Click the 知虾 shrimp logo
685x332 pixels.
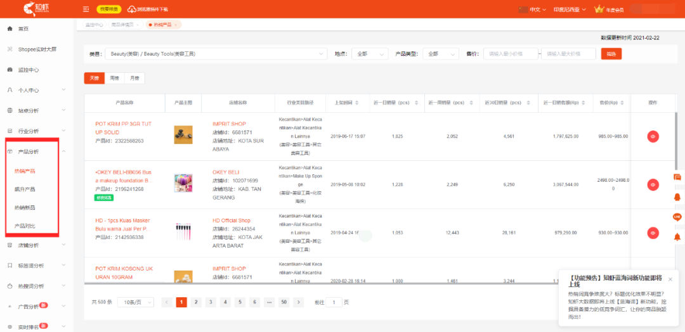pyautogui.click(x=36, y=8)
